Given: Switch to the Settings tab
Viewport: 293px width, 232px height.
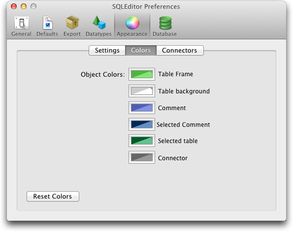Looking at the screenshot, I should (107, 50).
